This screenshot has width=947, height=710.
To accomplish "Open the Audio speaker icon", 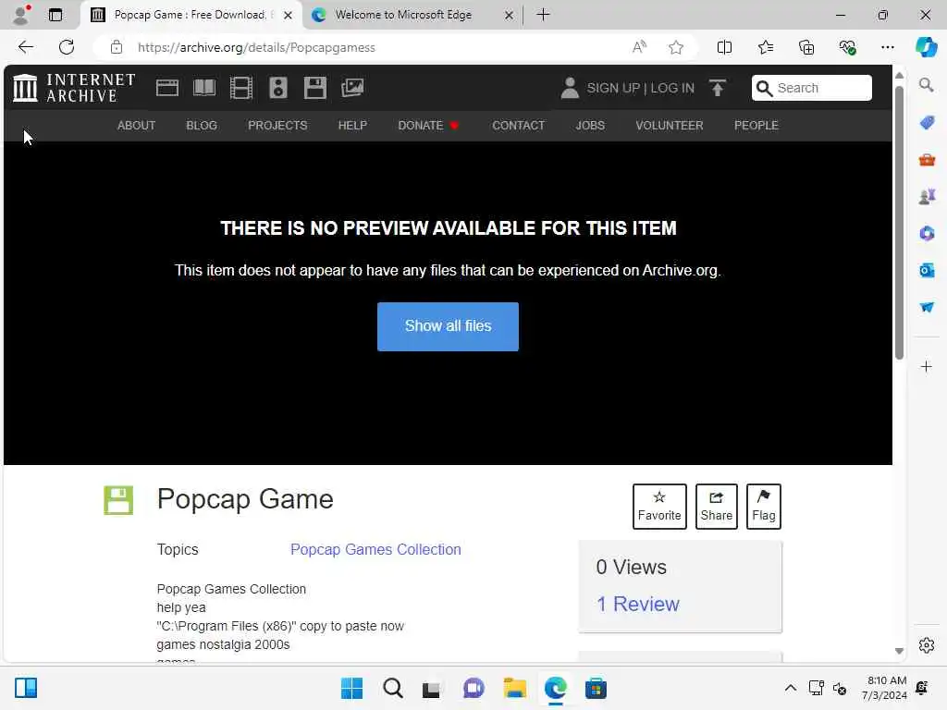I will click(x=277, y=88).
